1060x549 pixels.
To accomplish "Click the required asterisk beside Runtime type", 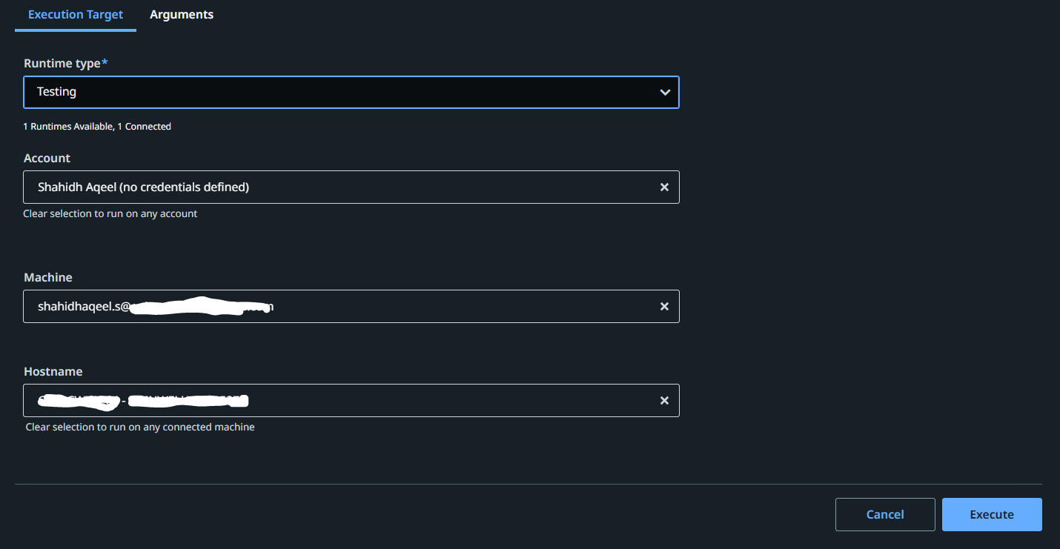I will pos(105,63).
